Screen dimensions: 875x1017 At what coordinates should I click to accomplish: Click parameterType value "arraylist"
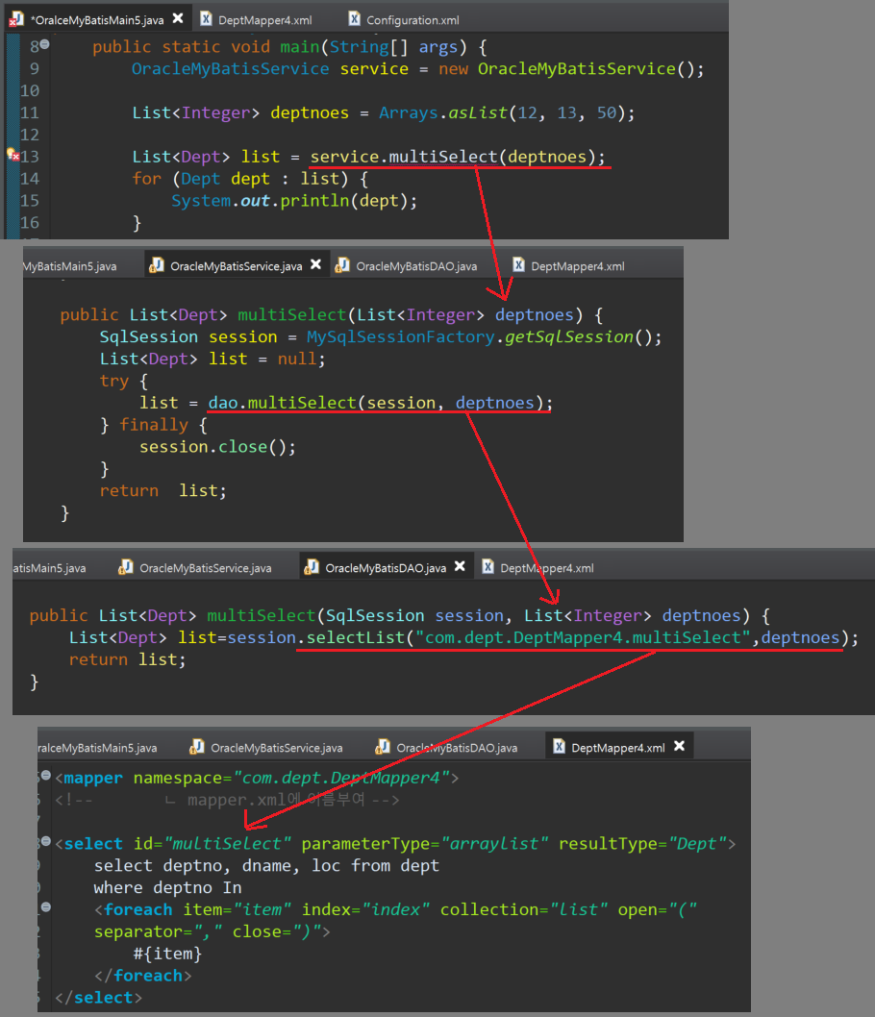[x=495, y=843]
